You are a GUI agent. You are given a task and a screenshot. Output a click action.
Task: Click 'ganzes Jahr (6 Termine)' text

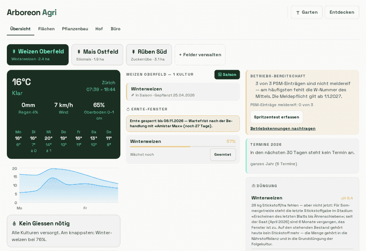pos(274,164)
